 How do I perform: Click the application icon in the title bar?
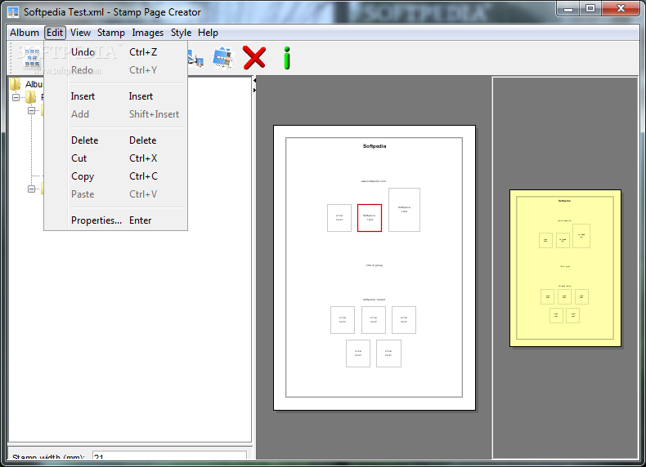click(13, 12)
